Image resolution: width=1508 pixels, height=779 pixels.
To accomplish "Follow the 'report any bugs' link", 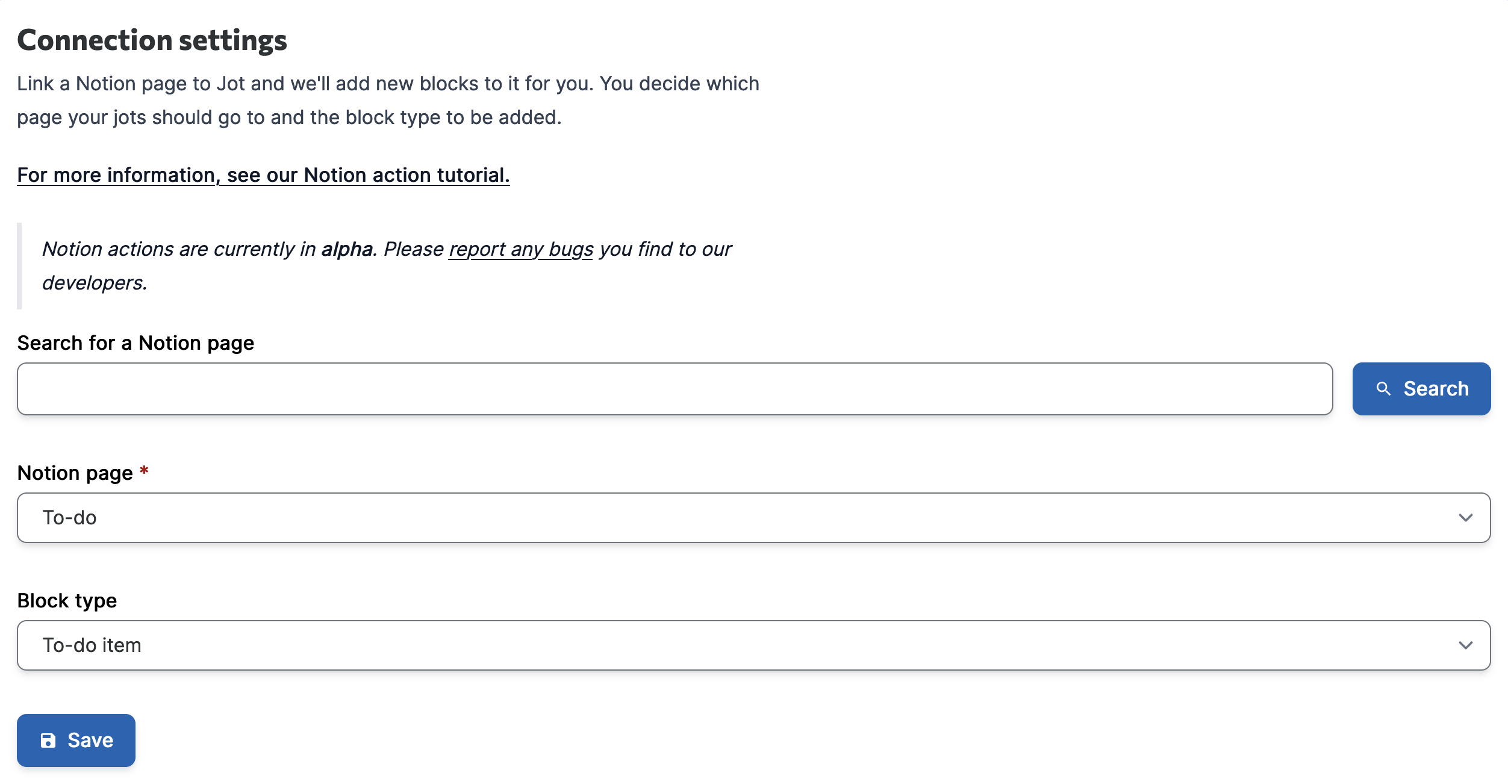I will click(x=521, y=249).
